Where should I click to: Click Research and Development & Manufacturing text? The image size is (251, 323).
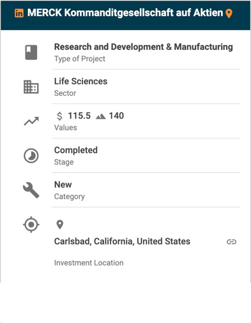(x=144, y=47)
